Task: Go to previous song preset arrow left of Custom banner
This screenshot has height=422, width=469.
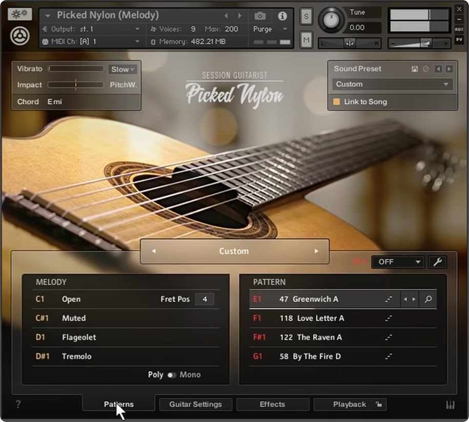Action: tap(154, 251)
